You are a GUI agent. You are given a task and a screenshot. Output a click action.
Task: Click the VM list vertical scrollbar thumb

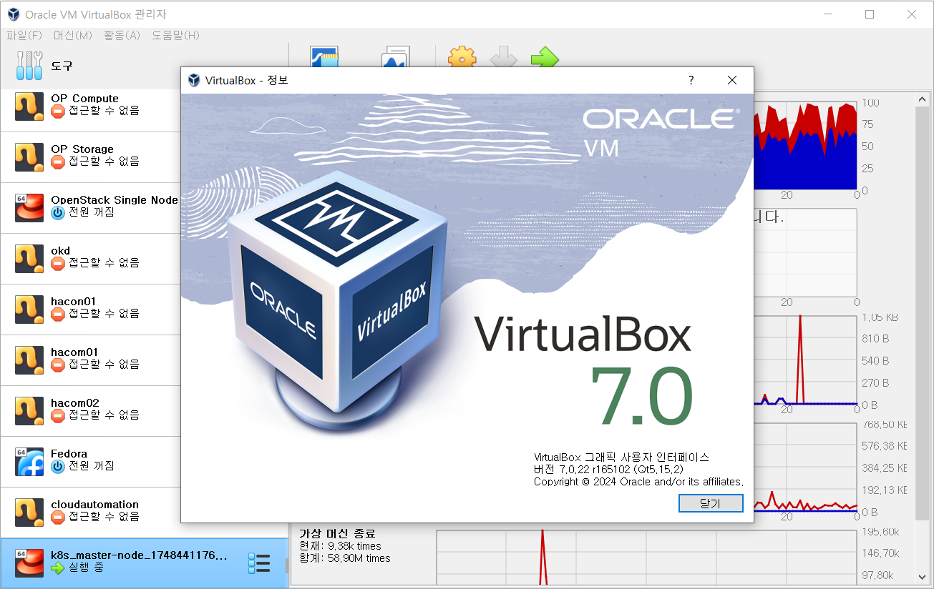[x=287, y=566]
